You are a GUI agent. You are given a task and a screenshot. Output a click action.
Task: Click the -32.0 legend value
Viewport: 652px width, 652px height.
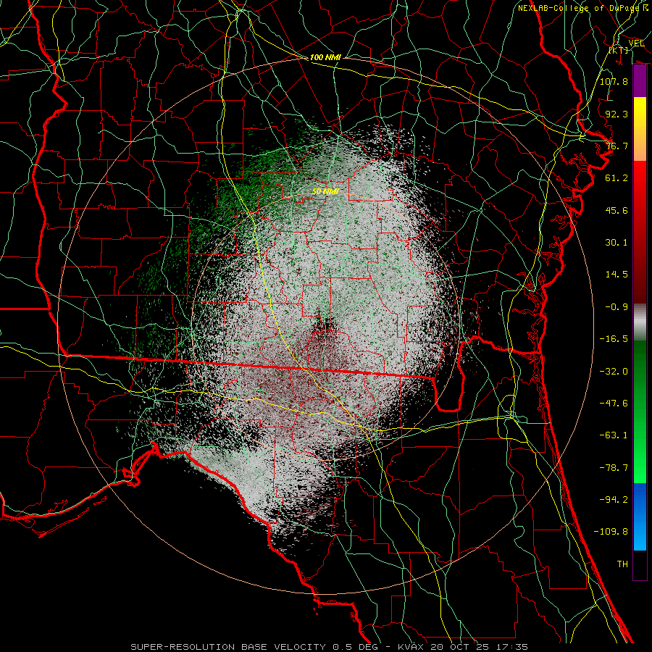click(x=614, y=372)
